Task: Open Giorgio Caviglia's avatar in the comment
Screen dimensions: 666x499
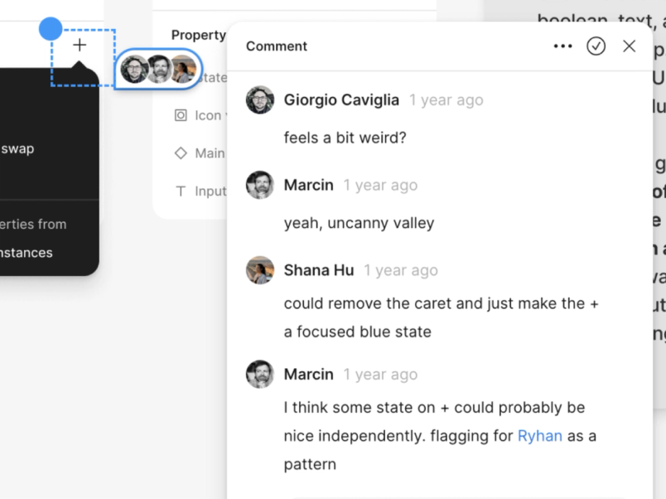Action: tap(260, 99)
